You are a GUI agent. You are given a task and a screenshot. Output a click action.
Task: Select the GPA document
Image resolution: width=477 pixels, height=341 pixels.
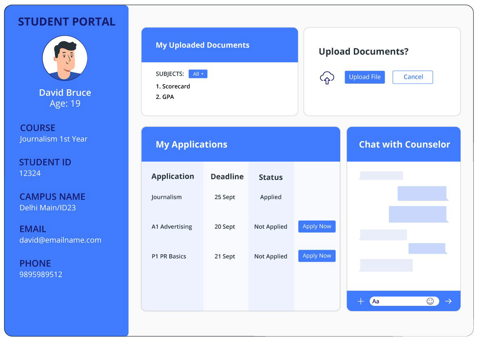click(165, 97)
